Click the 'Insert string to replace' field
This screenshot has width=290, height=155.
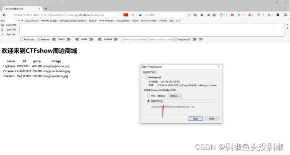point(135,39)
